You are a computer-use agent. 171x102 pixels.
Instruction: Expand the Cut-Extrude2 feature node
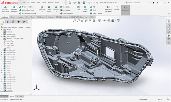pyautogui.click(x=2, y=57)
